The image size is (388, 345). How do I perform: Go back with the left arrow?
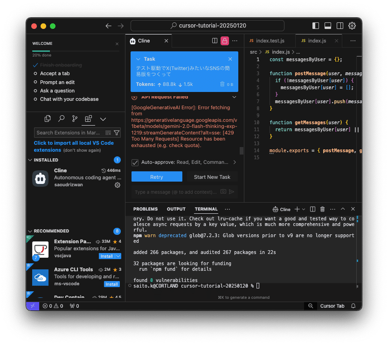pyautogui.click(x=108, y=26)
